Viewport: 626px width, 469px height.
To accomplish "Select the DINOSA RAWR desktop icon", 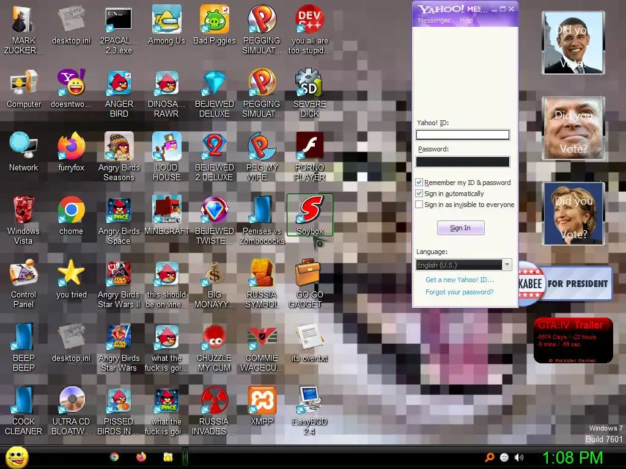I will click(166, 93).
